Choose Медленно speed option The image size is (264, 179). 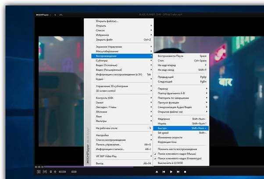tap(181, 119)
